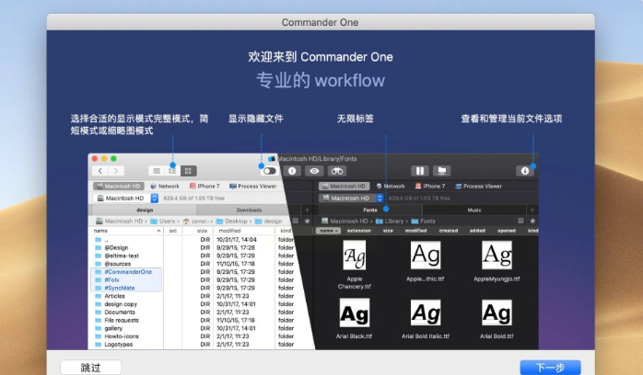Toggle the show hidden files switch
This screenshot has width=643, height=375.
click(269, 171)
